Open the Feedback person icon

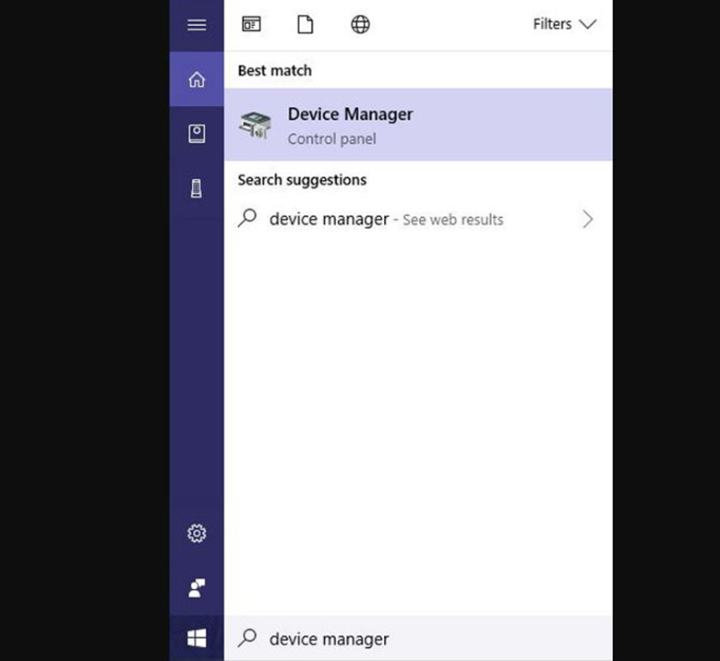pyautogui.click(x=197, y=587)
